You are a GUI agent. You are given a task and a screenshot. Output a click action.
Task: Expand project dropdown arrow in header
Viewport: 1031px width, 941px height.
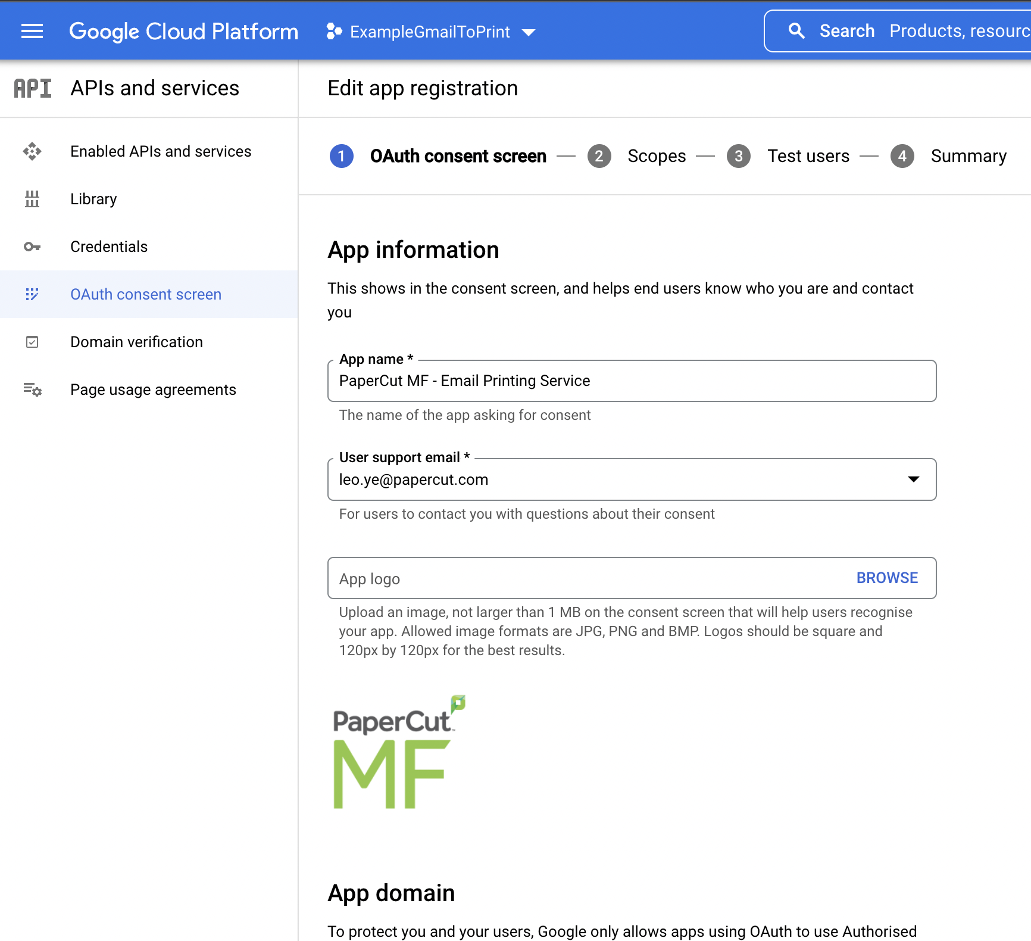click(x=528, y=32)
